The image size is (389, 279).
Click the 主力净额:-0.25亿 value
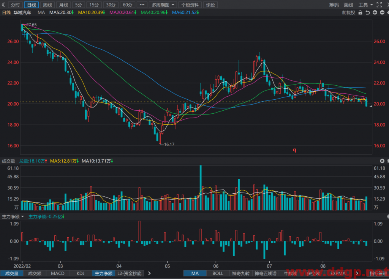point(46,216)
